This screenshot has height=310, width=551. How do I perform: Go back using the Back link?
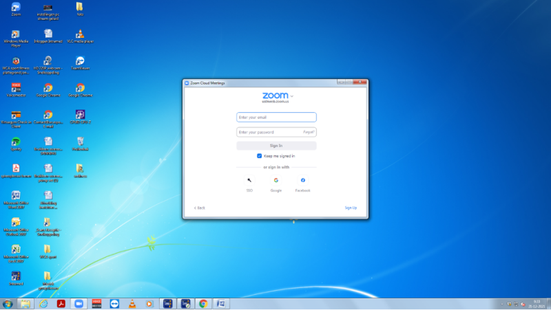click(x=200, y=207)
